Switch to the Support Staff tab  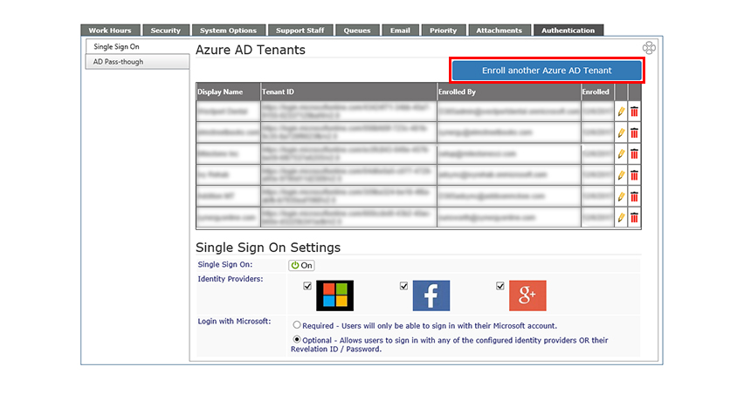pos(300,31)
